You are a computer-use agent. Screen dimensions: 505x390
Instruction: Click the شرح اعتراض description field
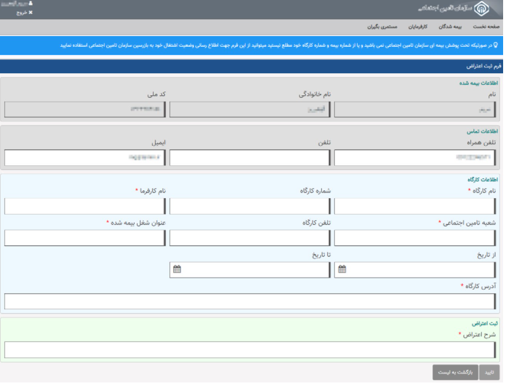point(250,350)
